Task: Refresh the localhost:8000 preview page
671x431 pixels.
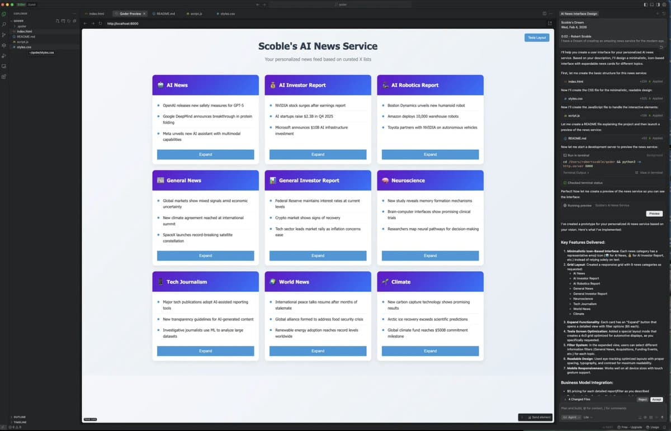Action: [x=101, y=23]
